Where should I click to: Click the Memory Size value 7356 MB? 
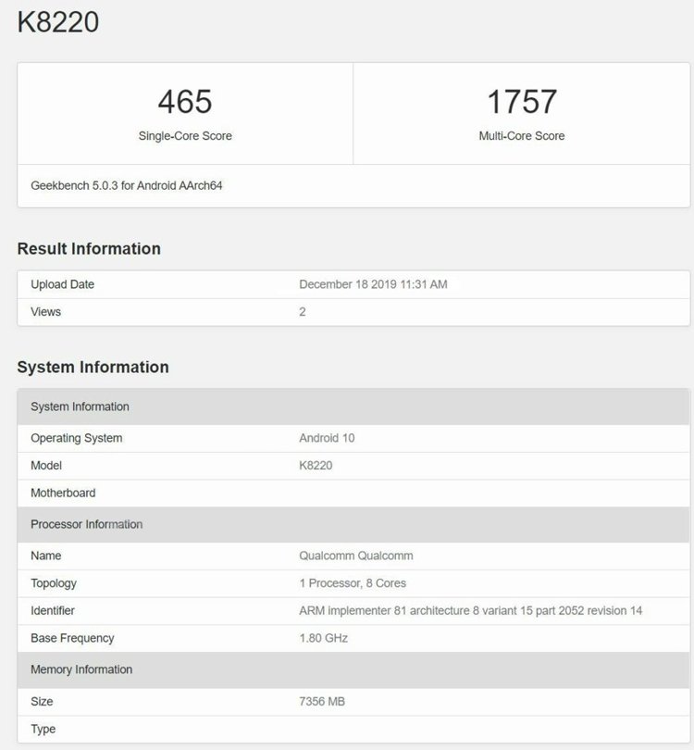coord(322,701)
